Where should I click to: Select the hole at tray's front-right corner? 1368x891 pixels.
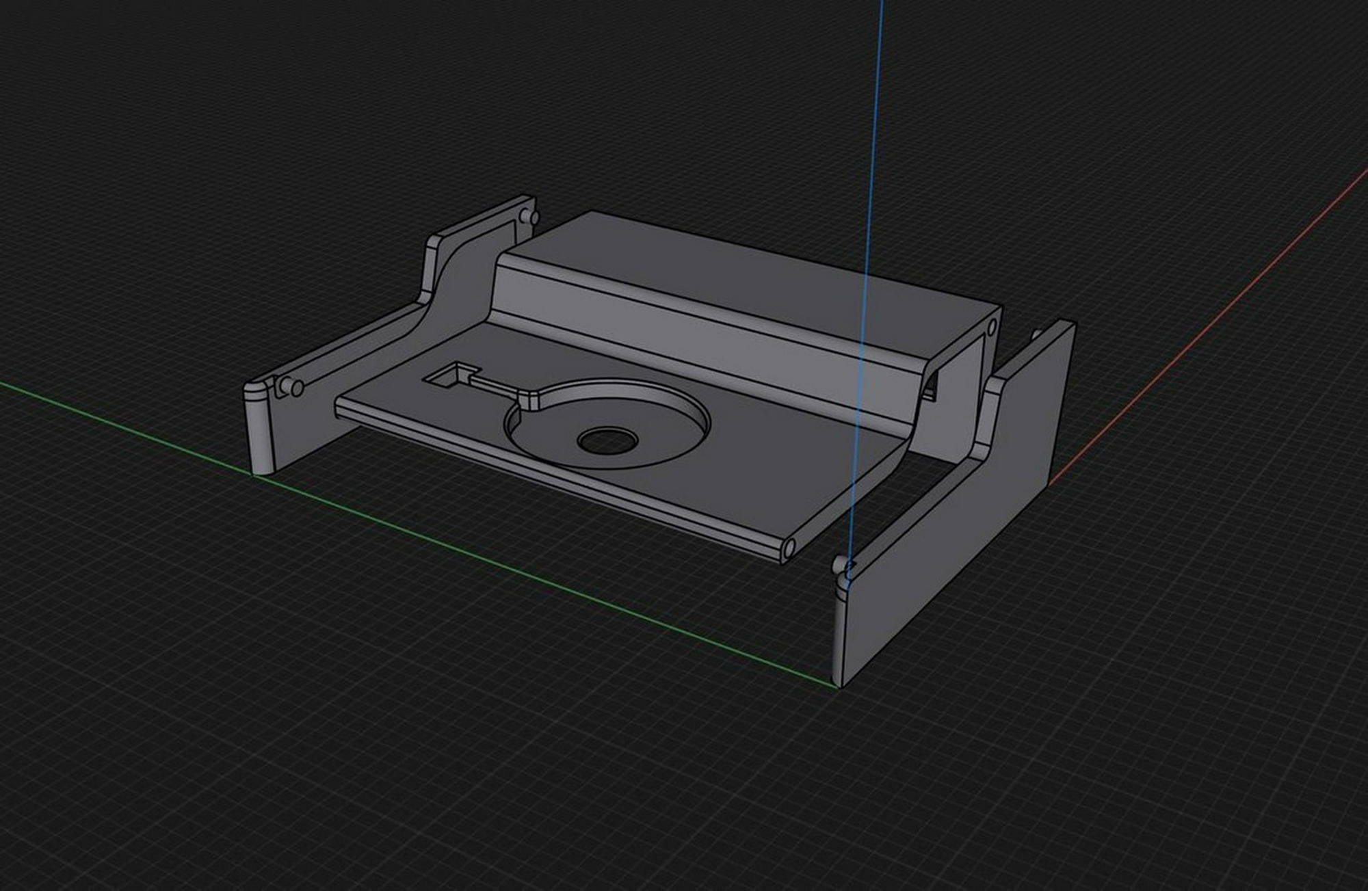point(790,548)
